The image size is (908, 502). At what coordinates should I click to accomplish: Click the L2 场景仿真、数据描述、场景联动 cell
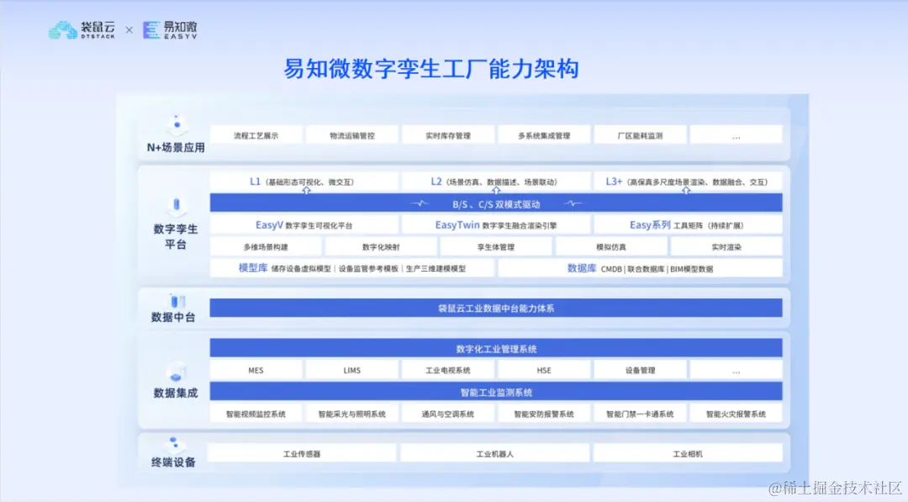(x=496, y=182)
